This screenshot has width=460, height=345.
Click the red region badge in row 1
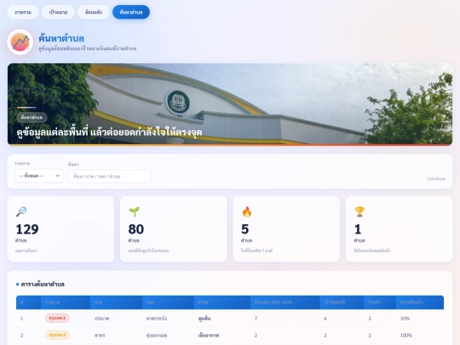pyautogui.click(x=57, y=318)
